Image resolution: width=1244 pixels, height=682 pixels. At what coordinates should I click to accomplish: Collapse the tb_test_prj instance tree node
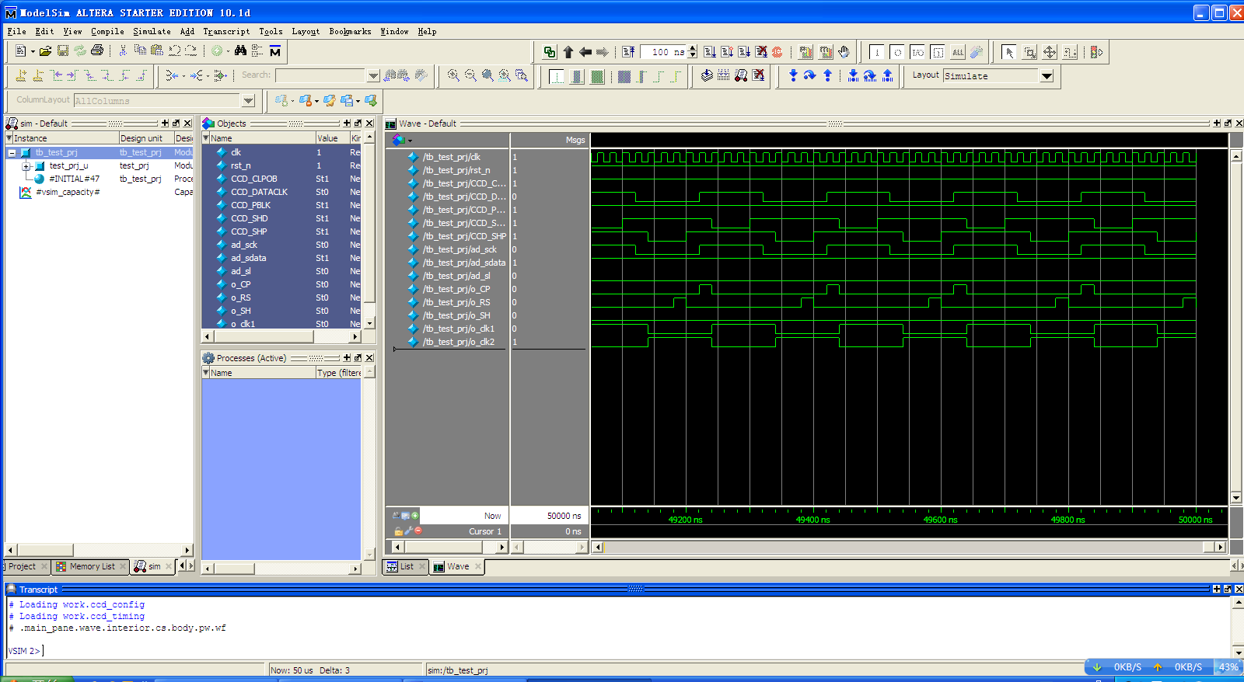pos(12,153)
